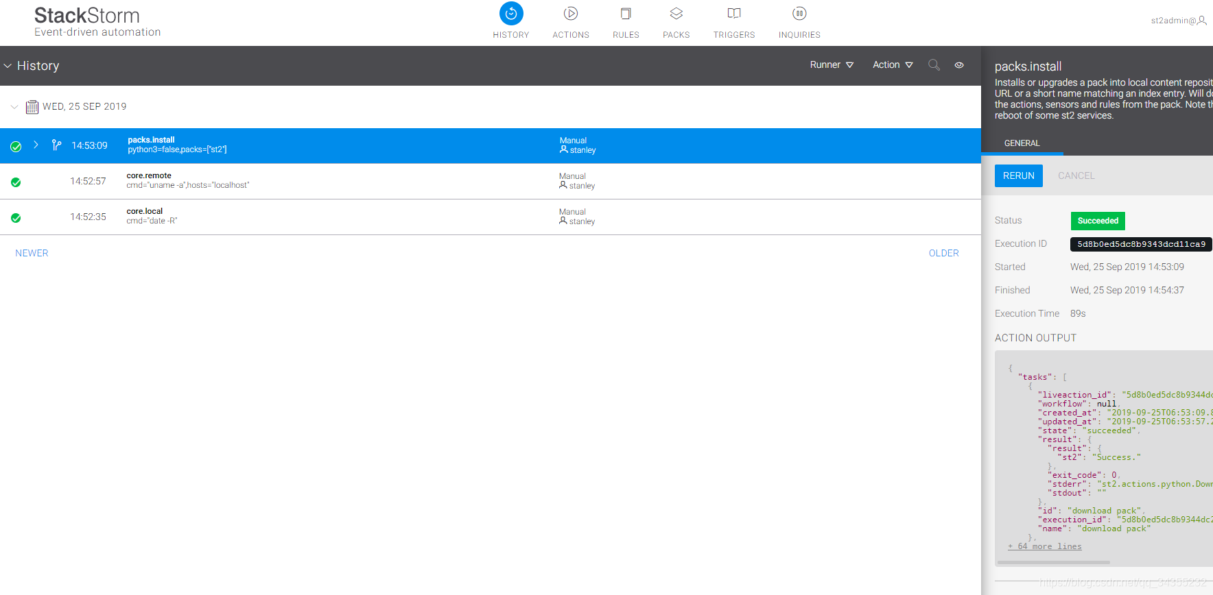Click the CANCEL button

pos(1076,175)
